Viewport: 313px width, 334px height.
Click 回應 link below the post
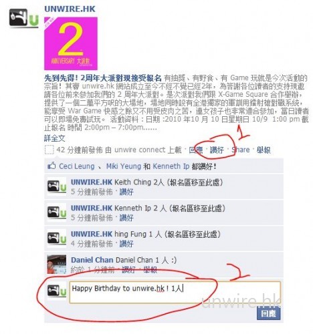coord(196,150)
